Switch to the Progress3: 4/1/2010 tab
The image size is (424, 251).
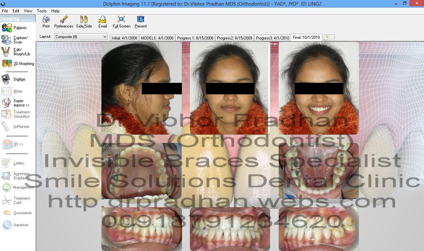click(272, 38)
